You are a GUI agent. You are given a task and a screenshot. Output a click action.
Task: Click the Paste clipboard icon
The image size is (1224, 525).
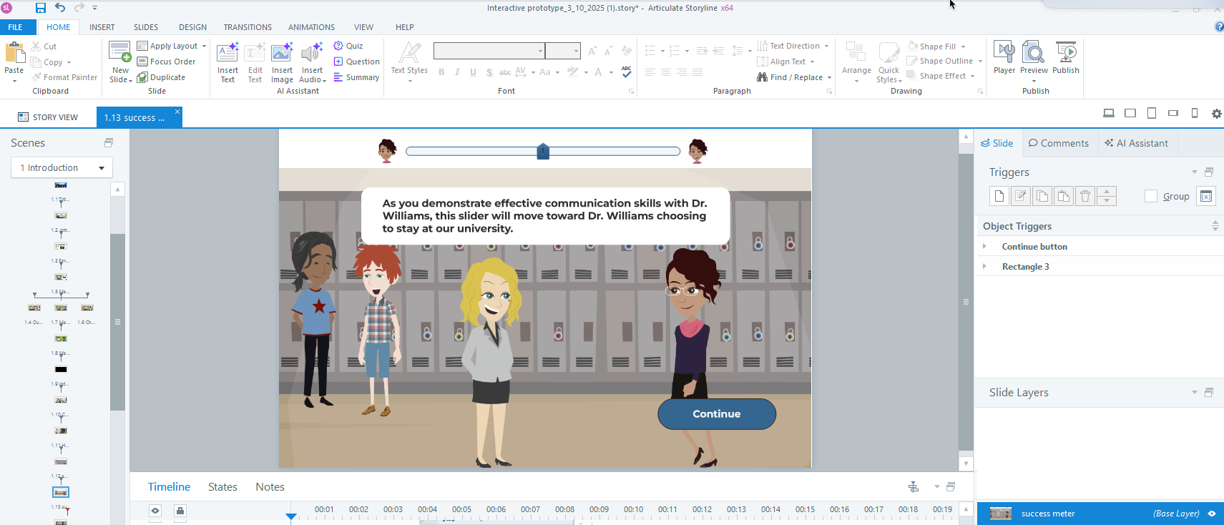click(14, 54)
